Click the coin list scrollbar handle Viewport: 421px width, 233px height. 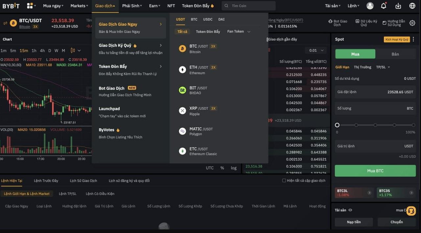[x=267, y=40]
